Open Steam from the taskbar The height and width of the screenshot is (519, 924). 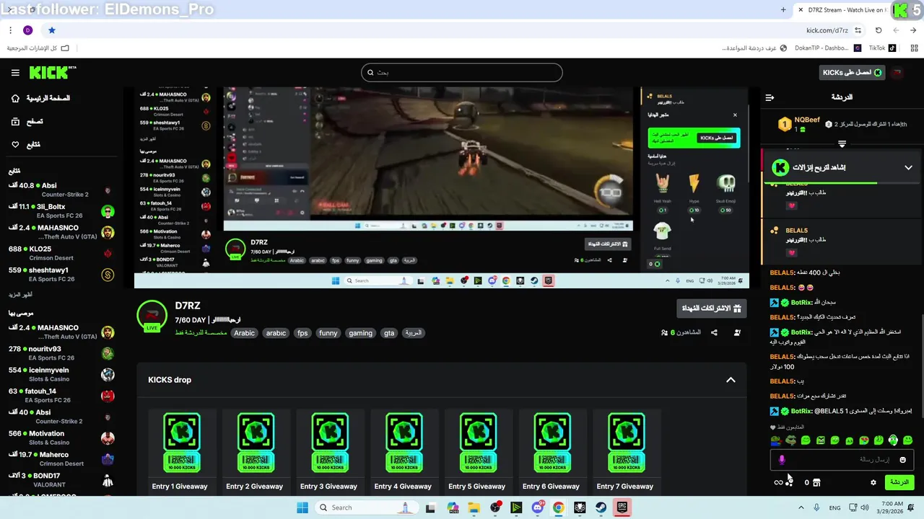pyautogui.click(x=601, y=507)
